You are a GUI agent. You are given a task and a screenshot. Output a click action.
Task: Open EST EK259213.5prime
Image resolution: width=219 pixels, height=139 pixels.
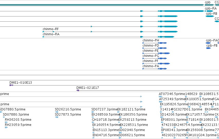133,120
